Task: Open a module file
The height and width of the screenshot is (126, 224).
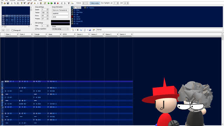Action: (x=5, y=3)
